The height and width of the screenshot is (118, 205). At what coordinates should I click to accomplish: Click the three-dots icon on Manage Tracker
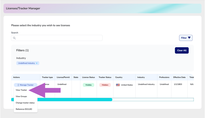(18, 85)
